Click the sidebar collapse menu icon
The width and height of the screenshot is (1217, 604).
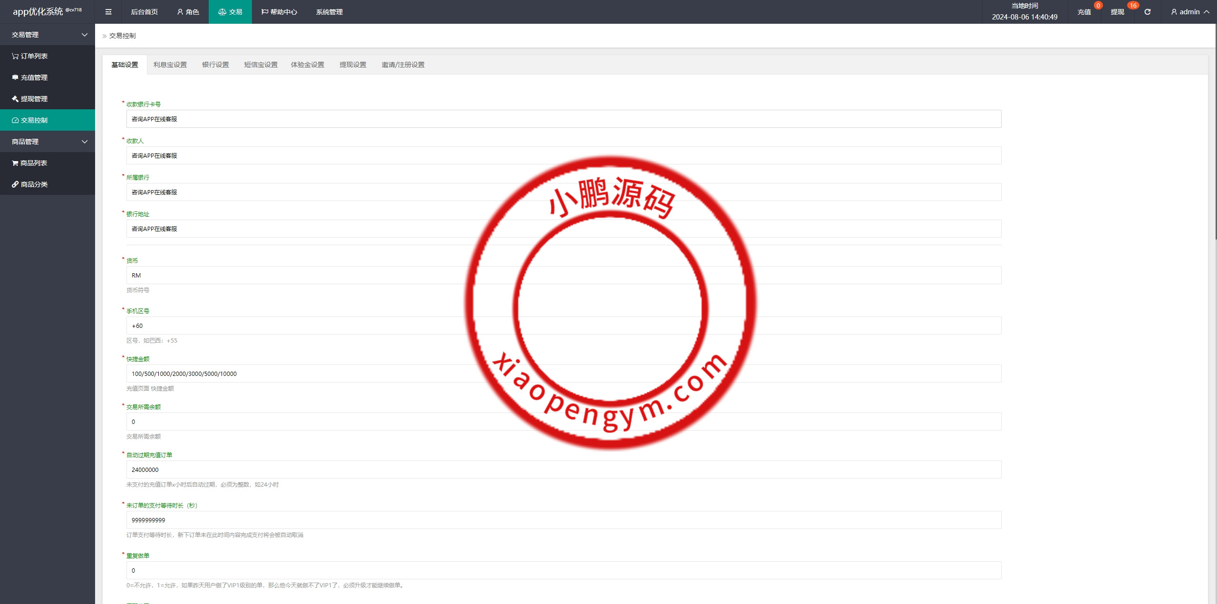coord(108,12)
